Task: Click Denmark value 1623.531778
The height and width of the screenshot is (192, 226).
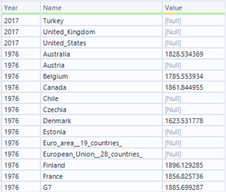Action: point(194,121)
